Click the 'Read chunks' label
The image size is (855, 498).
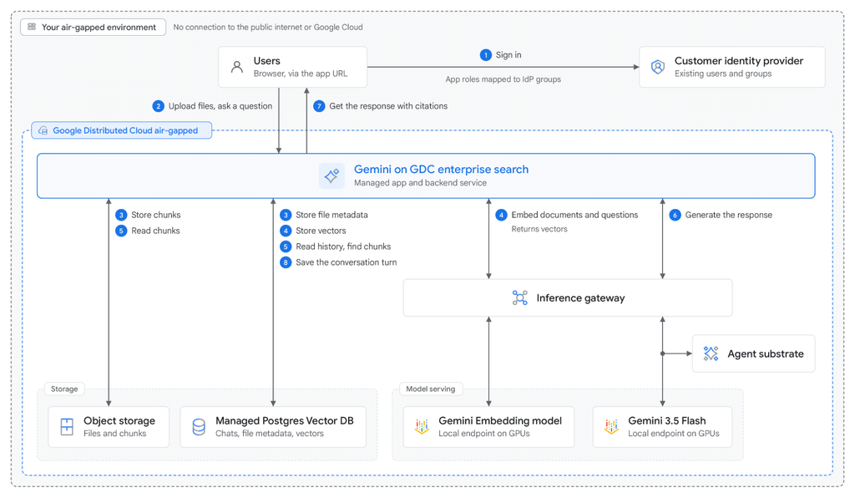pos(155,231)
